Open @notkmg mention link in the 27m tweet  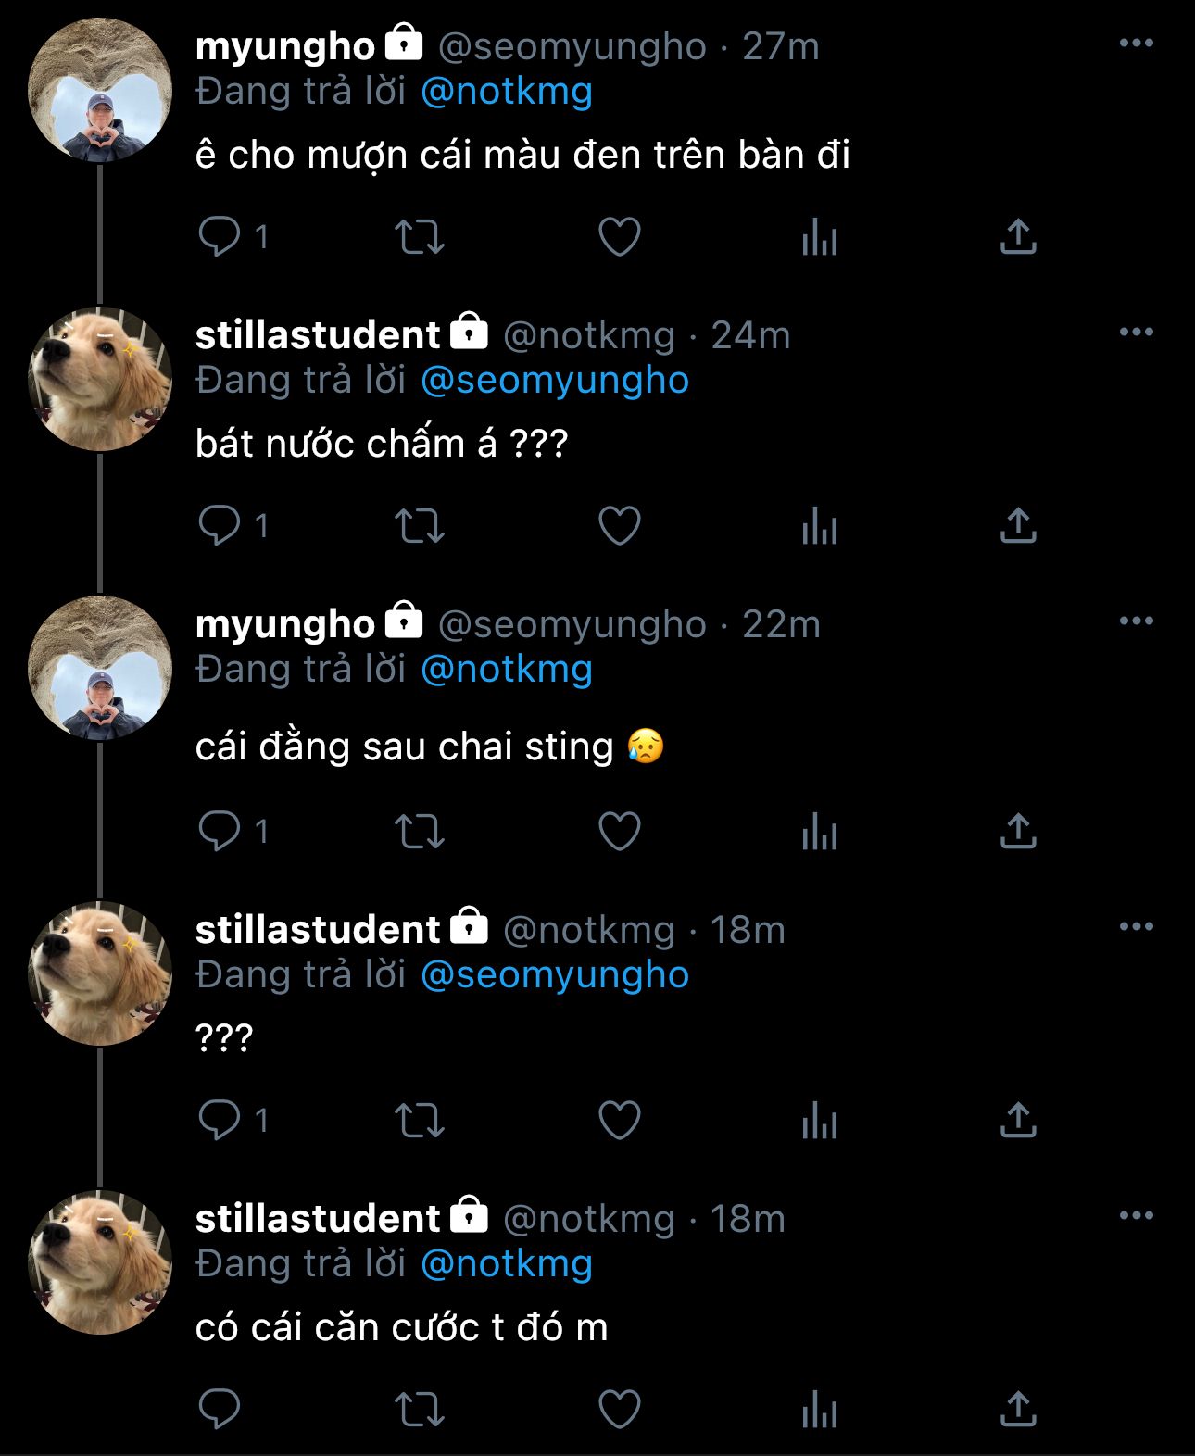[x=506, y=92]
